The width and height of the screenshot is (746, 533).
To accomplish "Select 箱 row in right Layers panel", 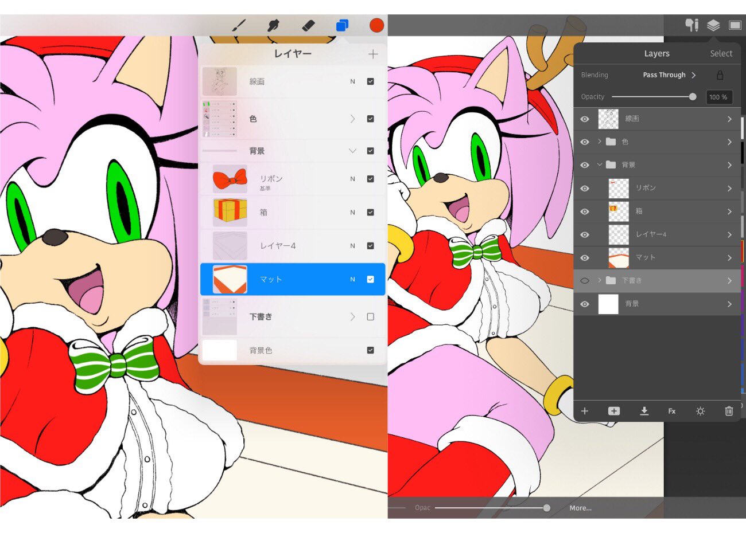I will coord(657,211).
